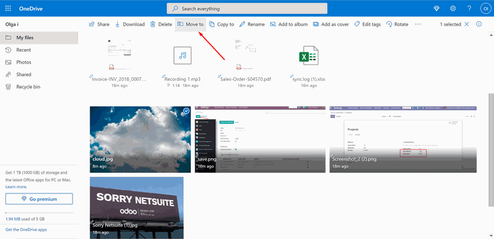Image resolution: width=494 pixels, height=239 pixels.
Task: Click the OneDrive header title
Action: pos(30,9)
